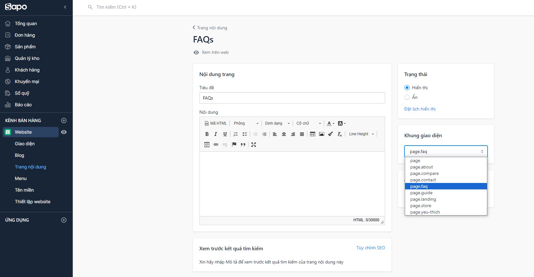Select the Hiển thị radio option
The width and height of the screenshot is (534, 277).
coord(407,88)
